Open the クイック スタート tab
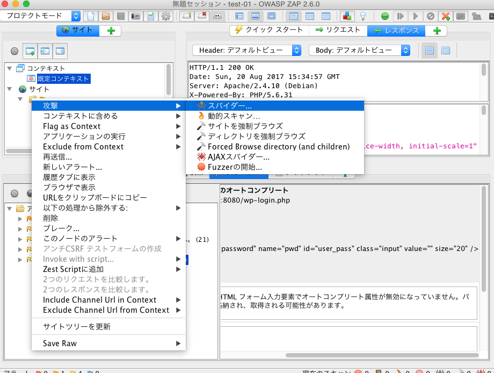 [x=269, y=30]
